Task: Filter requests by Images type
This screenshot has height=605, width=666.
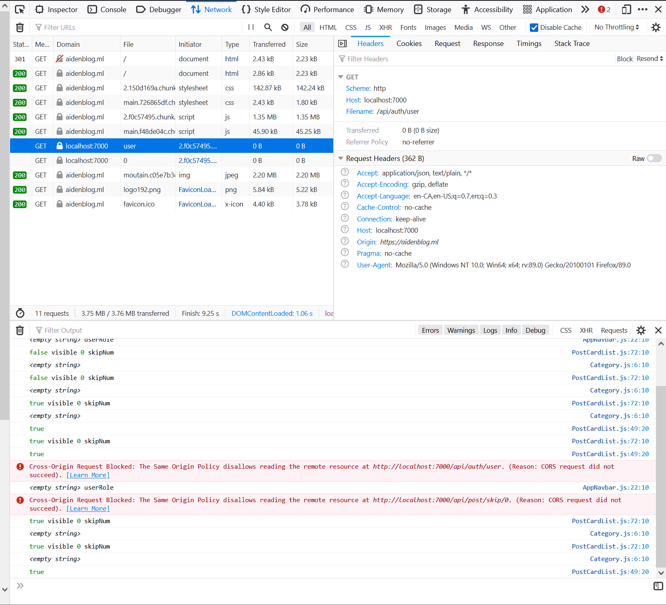Action: pyautogui.click(x=435, y=27)
